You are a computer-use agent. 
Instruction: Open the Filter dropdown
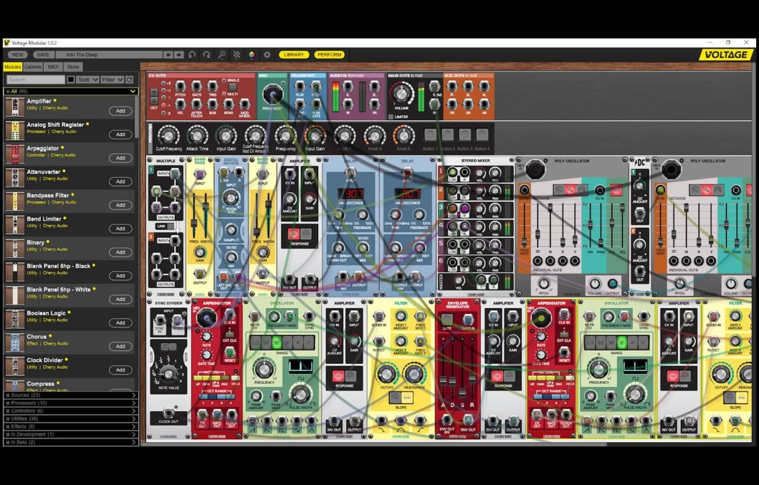112,79
